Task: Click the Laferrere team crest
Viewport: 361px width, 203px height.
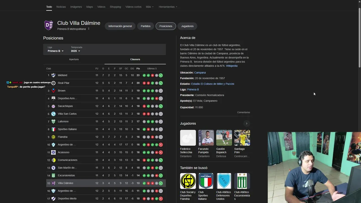Action: [x=53, y=122]
